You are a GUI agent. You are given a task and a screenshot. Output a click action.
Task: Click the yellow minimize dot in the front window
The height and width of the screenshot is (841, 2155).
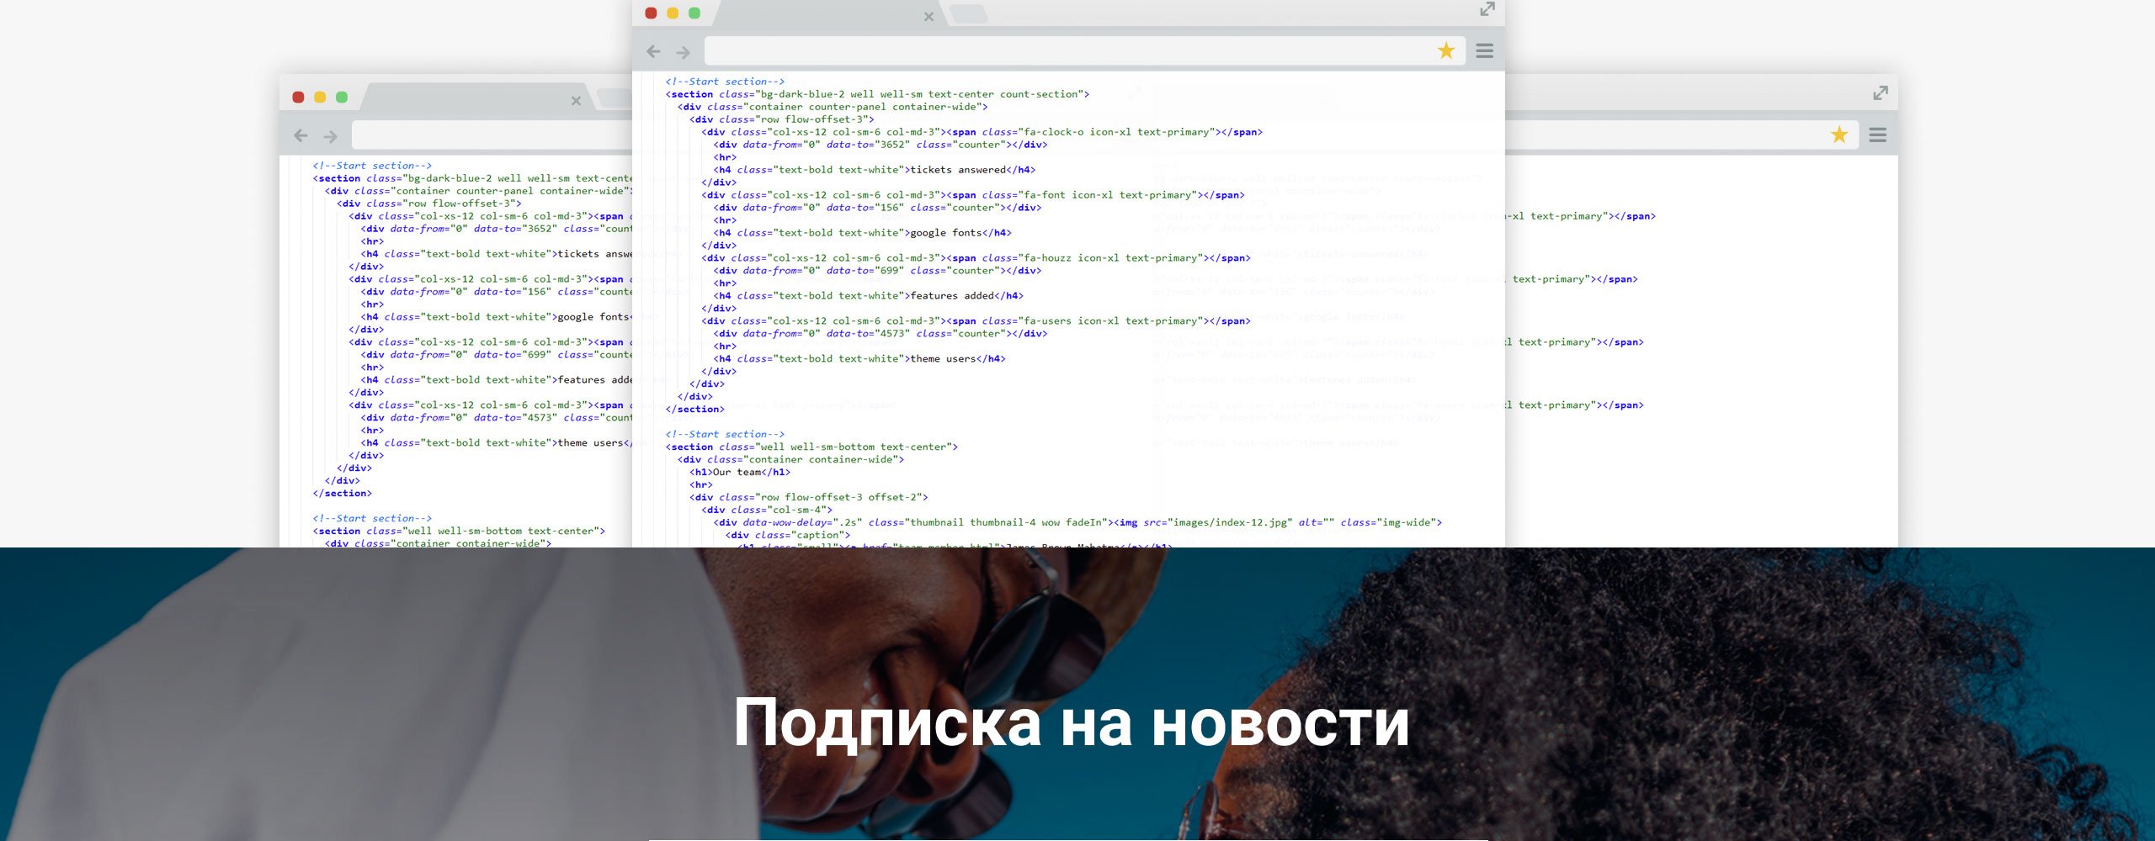[673, 13]
